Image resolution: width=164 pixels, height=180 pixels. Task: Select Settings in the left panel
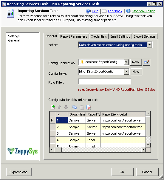point(14,36)
